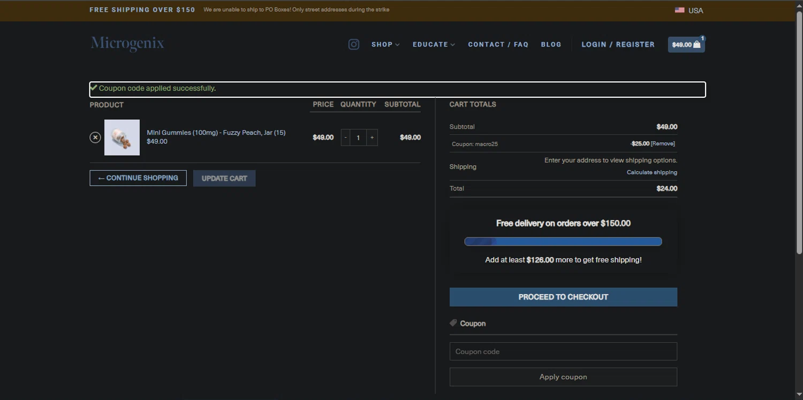The height and width of the screenshot is (400, 803).
Task: Click the gummies jar product thumbnail
Action: (122, 137)
